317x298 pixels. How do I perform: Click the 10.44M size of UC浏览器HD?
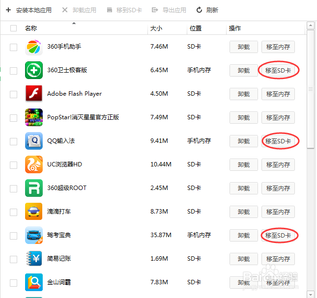tap(161, 164)
